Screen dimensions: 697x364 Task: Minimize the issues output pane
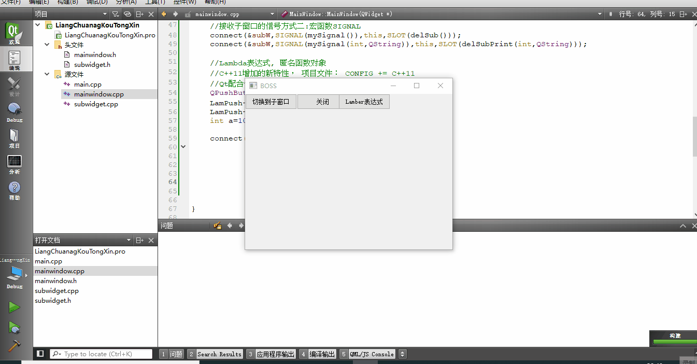coord(682,226)
